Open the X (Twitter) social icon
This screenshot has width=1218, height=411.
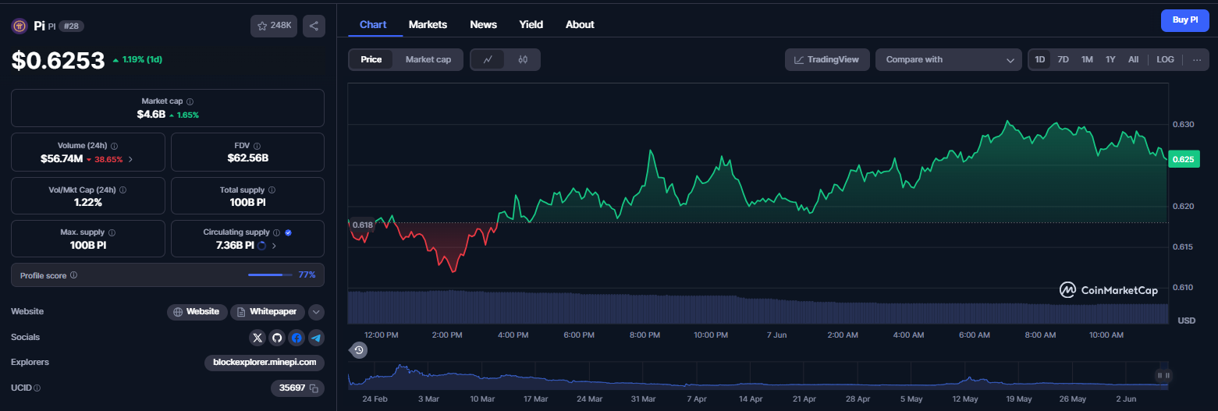[x=257, y=338]
